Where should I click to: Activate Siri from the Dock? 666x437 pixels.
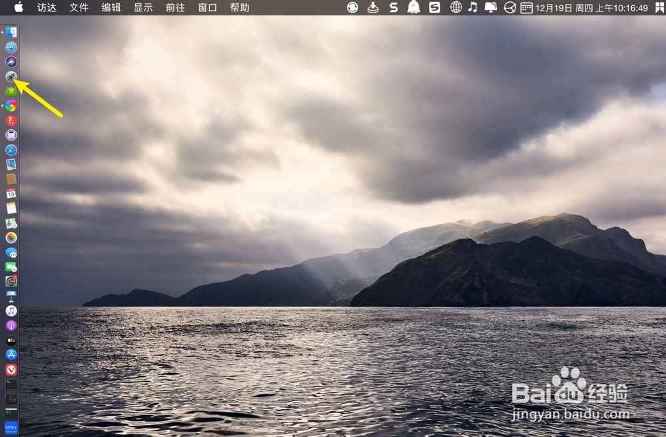tap(11, 61)
